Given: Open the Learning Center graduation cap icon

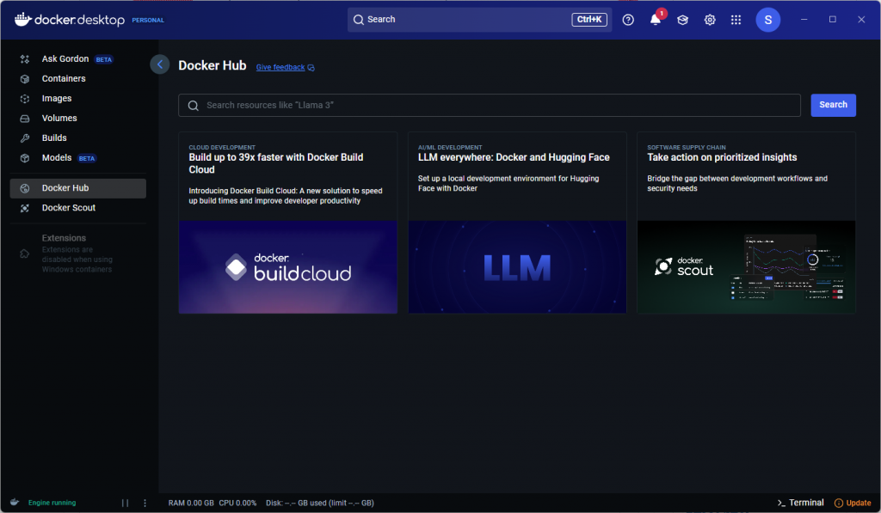Looking at the screenshot, I should 682,20.
